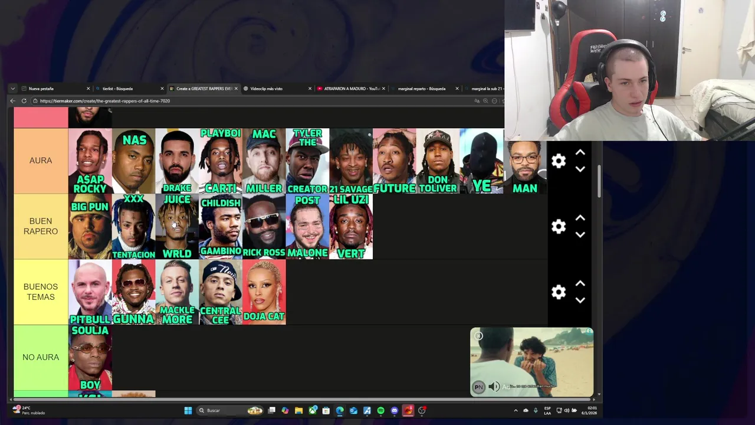This screenshot has width=755, height=425.
Task: Close the Nueva pestaña tab
Action: pyautogui.click(x=88, y=89)
